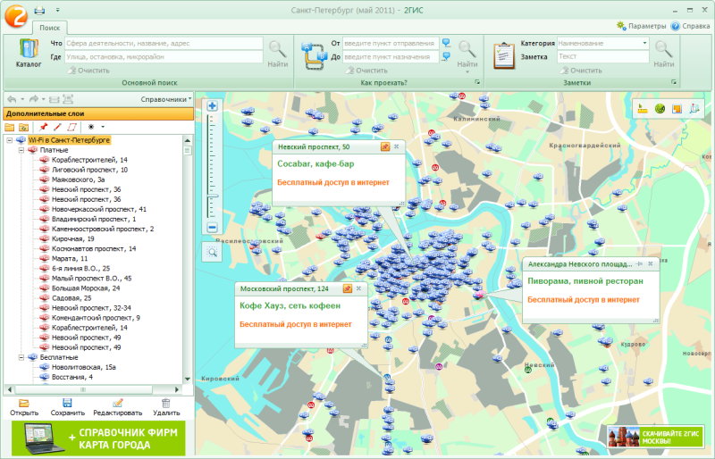Collapse the Платные tree group

tap(21, 150)
